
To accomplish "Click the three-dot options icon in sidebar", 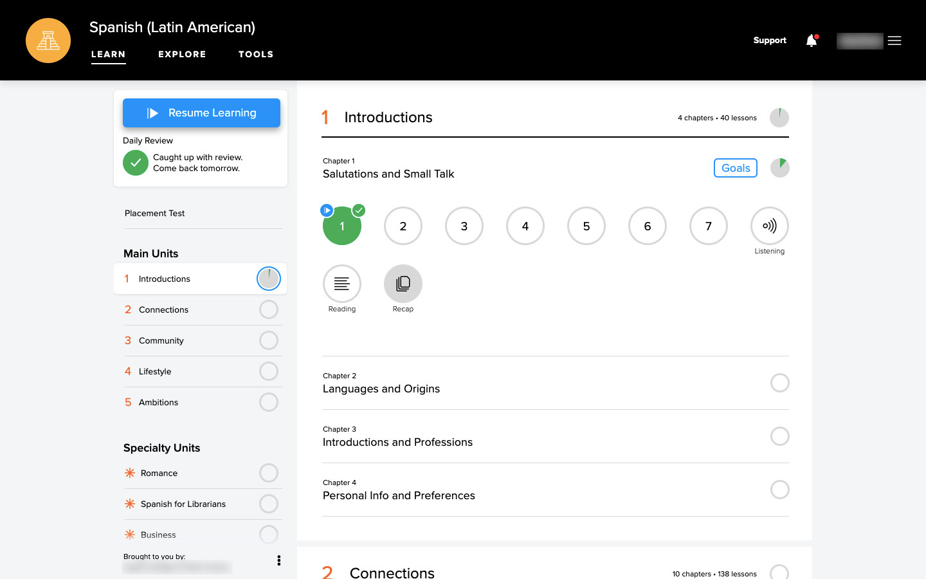I will pos(278,560).
